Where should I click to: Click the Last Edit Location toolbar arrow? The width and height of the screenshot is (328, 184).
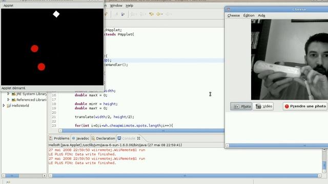coord(151,14)
